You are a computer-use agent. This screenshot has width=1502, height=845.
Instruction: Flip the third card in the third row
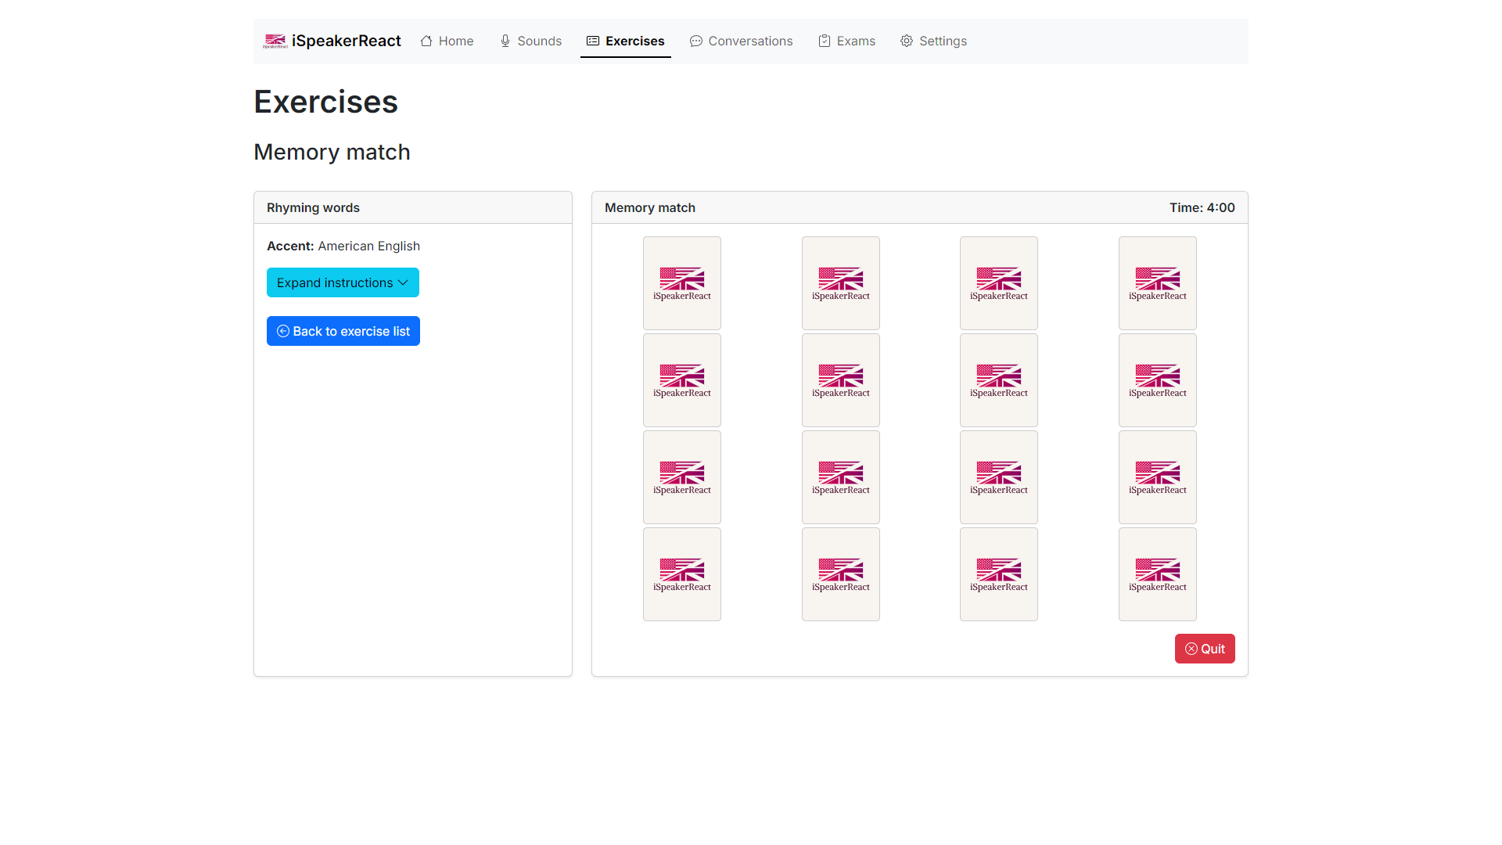click(x=999, y=477)
